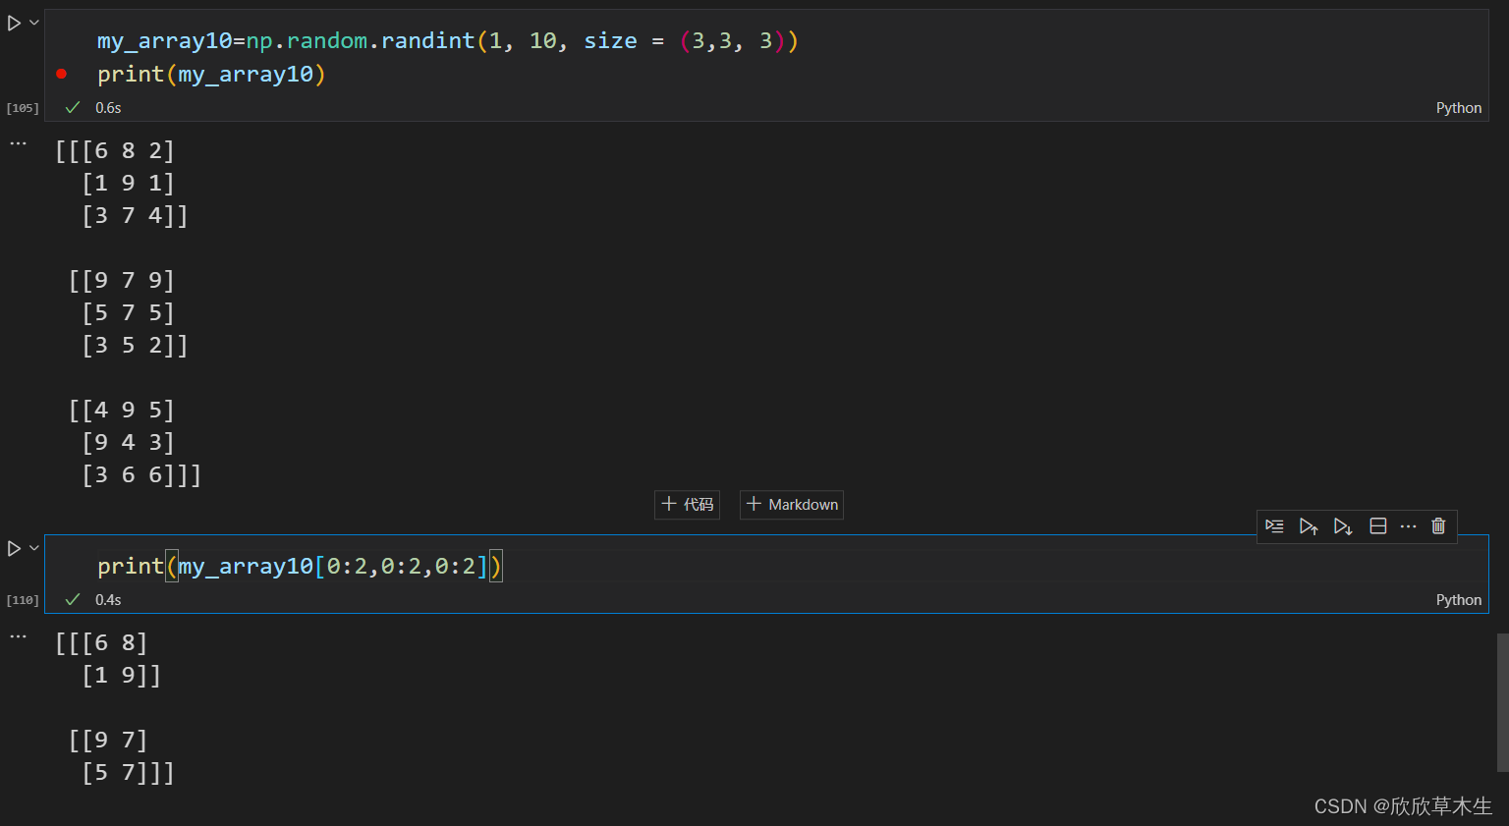Run the second cell printing slice
This screenshot has width=1509, height=826.
[x=14, y=548]
